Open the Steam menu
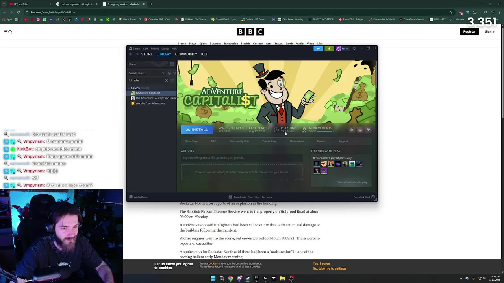This screenshot has width=504, height=283. [x=136, y=48]
